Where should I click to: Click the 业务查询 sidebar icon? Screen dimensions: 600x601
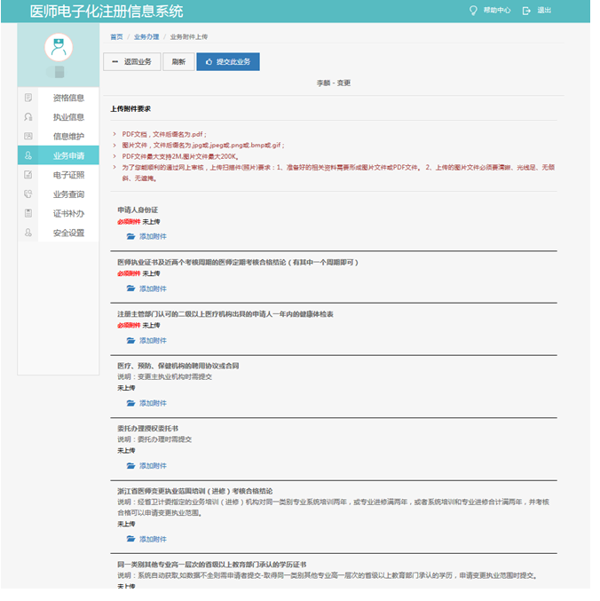[x=28, y=194]
